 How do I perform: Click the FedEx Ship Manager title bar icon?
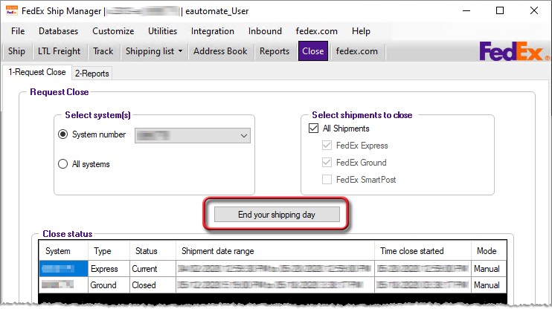click(x=12, y=11)
